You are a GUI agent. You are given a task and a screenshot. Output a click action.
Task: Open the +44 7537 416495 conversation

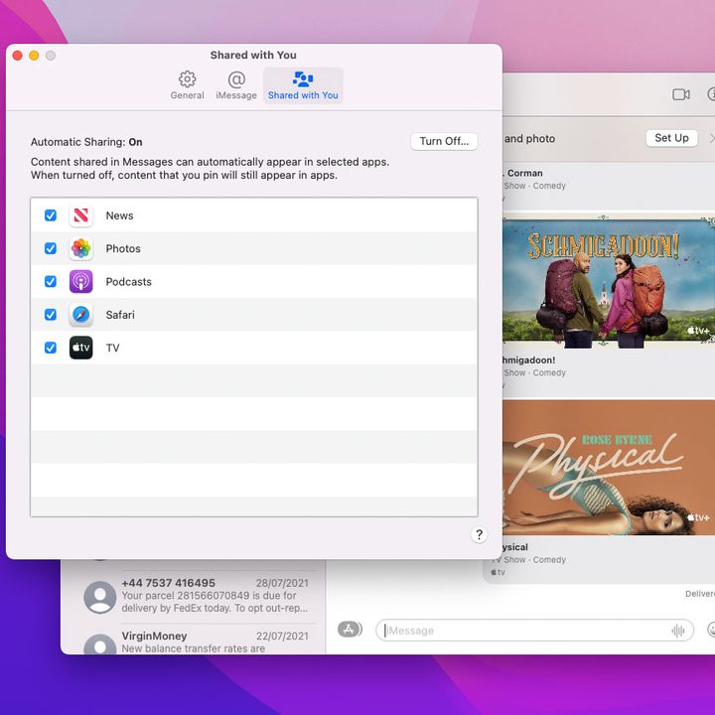(x=196, y=595)
